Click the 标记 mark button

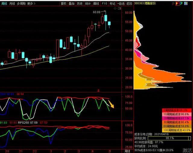[x=112, y=4]
